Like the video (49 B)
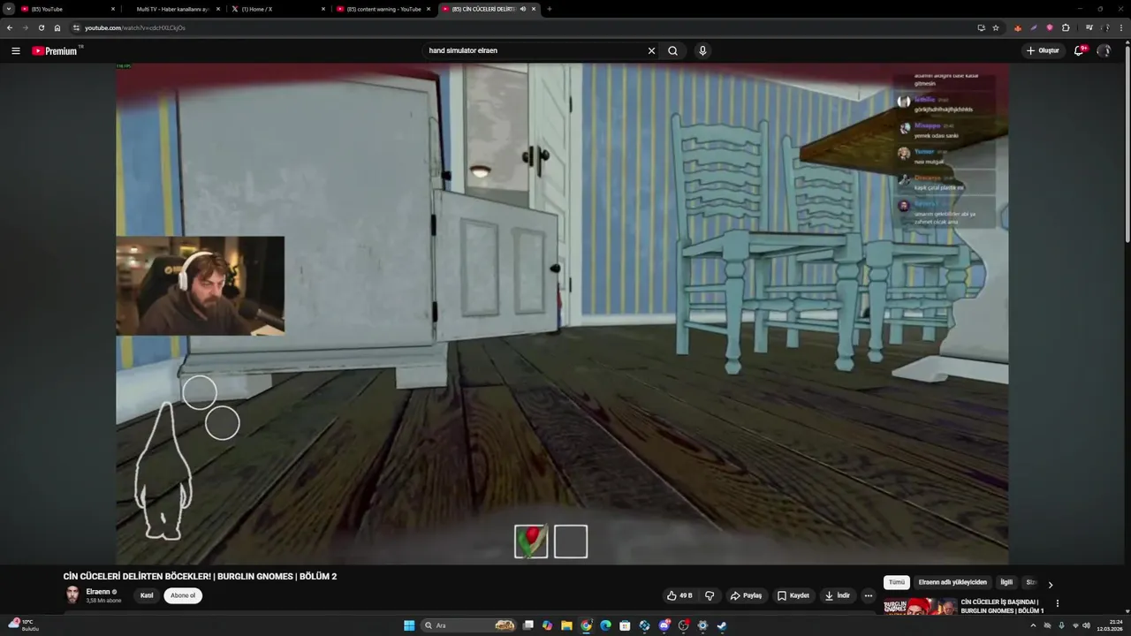Viewport: 1131px width, 636px height. [x=679, y=595]
